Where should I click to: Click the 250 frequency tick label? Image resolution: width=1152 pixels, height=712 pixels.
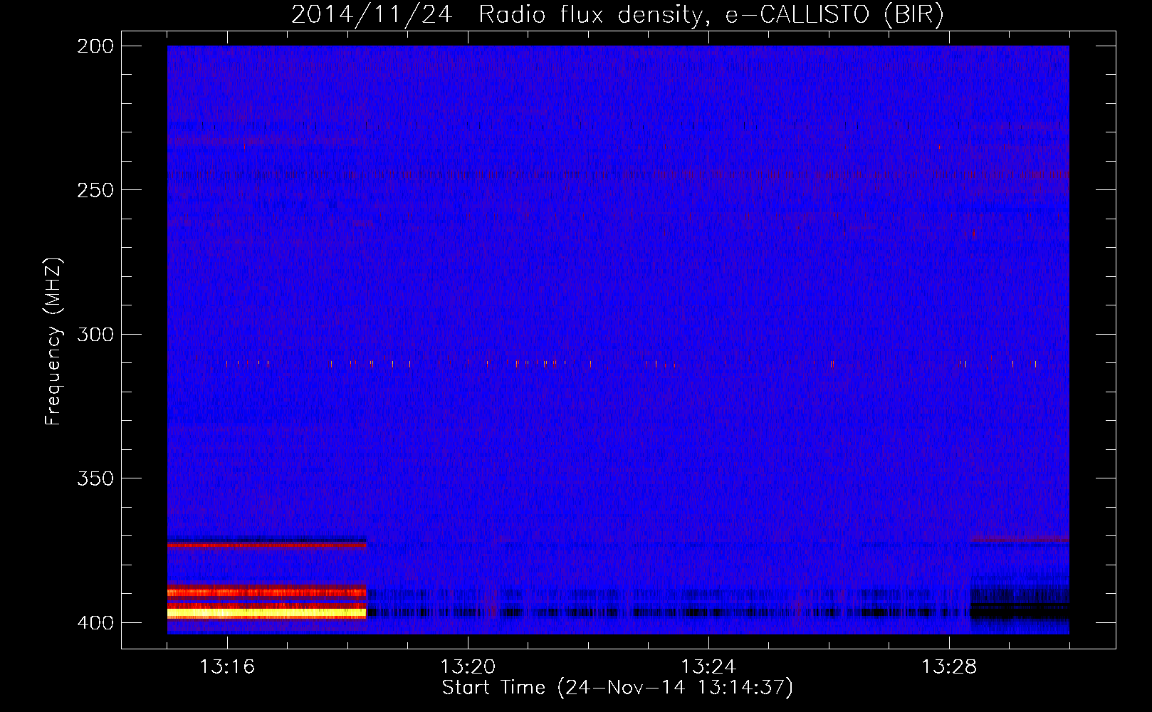click(x=95, y=190)
